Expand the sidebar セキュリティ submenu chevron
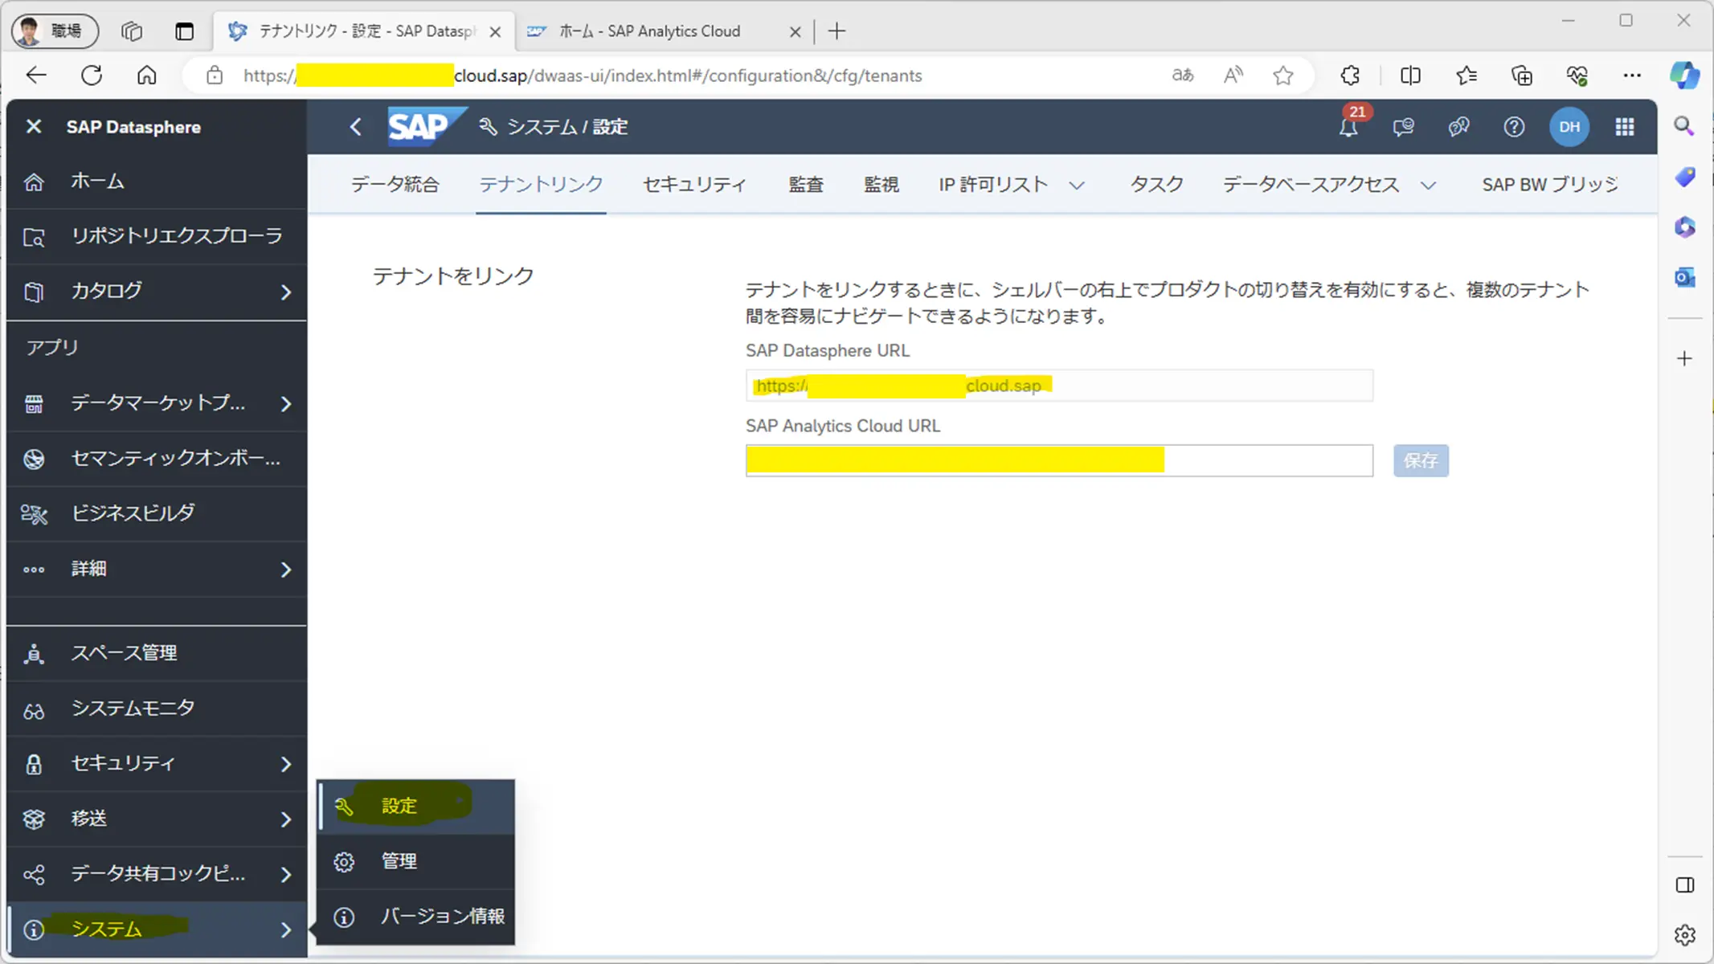This screenshot has width=1714, height=964. (286, 764)
